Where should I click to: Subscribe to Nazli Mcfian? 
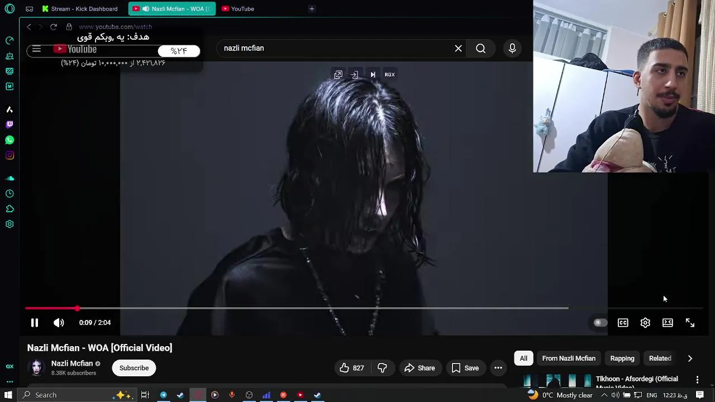click(134, 368)
